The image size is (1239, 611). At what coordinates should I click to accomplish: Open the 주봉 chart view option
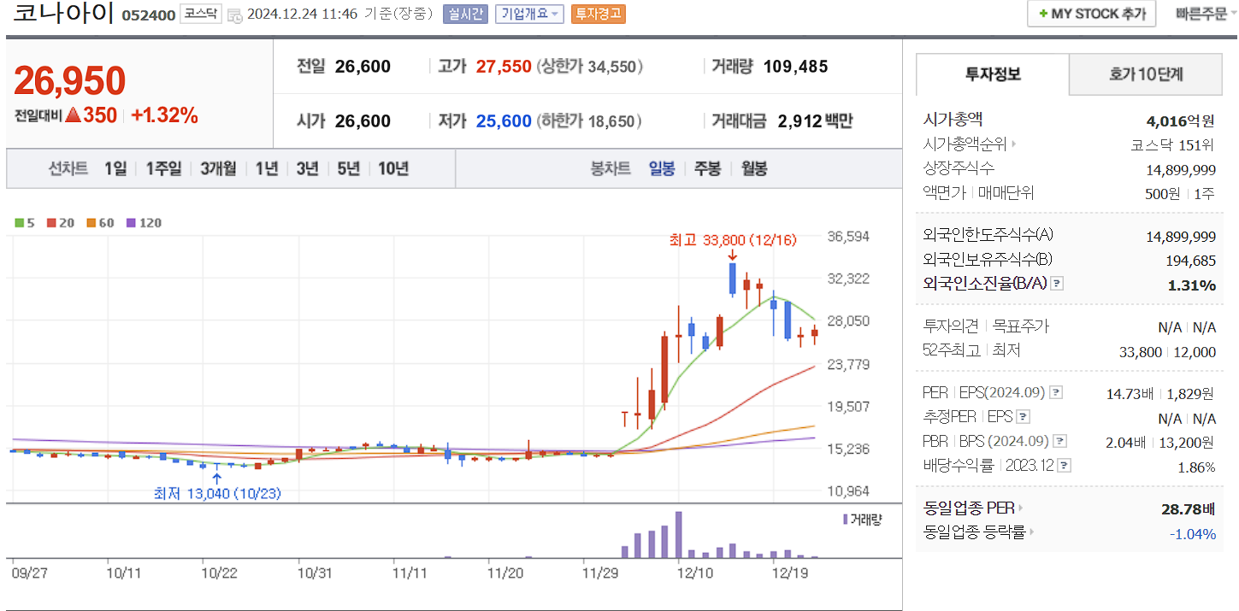point(707,168)
